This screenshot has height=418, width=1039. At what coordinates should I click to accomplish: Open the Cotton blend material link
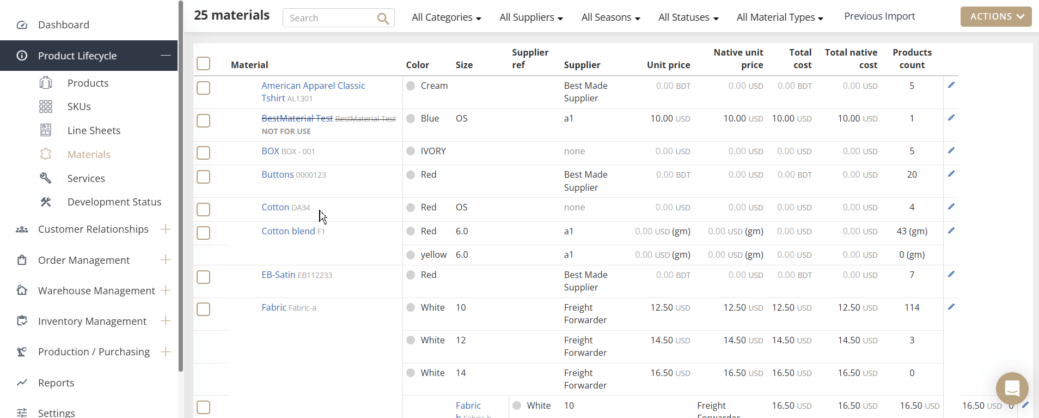click(x=288, y=231)
